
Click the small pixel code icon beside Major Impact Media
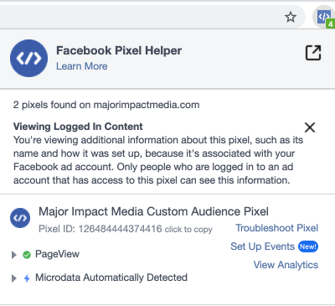tap(20, 218)
